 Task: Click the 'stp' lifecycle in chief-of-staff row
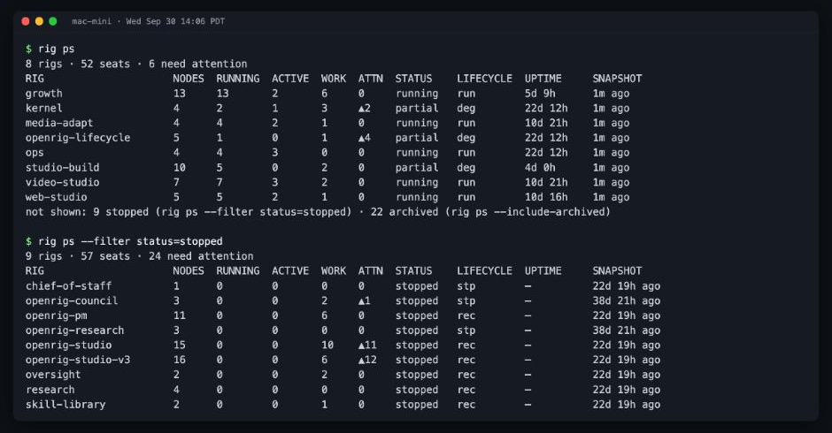pyautogui.click(x=466, y=285)
